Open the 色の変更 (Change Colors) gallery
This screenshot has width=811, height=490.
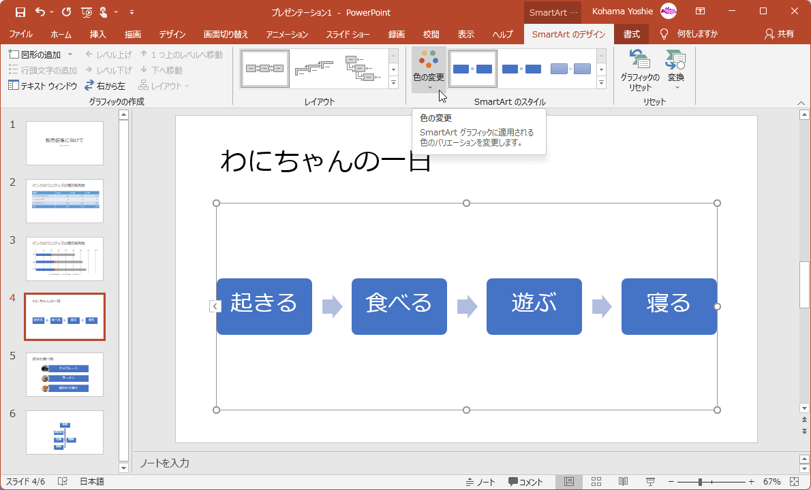coord(430,69)
